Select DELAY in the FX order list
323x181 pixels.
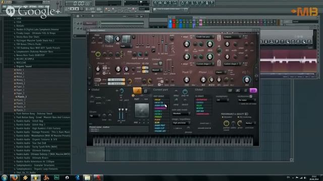click(x=203, y=106)
